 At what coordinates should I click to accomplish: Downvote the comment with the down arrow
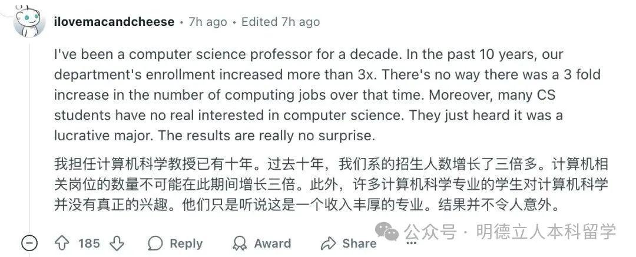click(x=117, y=243)
